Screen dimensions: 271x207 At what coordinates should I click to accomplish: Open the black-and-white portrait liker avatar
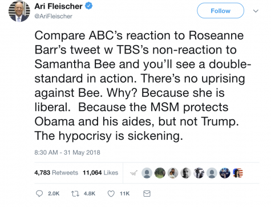pos(185,173)
